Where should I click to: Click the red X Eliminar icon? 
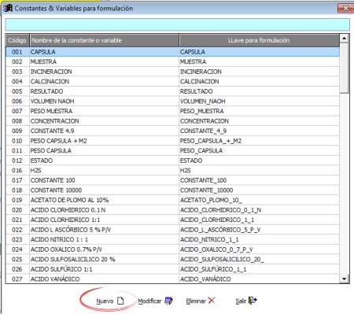pyautogui.click(x=212, y=301)
